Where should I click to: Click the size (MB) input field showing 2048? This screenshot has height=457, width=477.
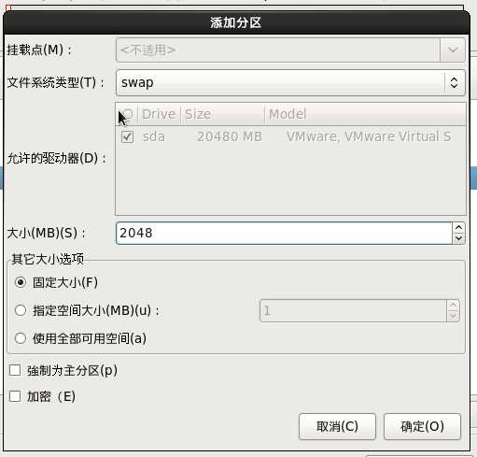point(284,233)
